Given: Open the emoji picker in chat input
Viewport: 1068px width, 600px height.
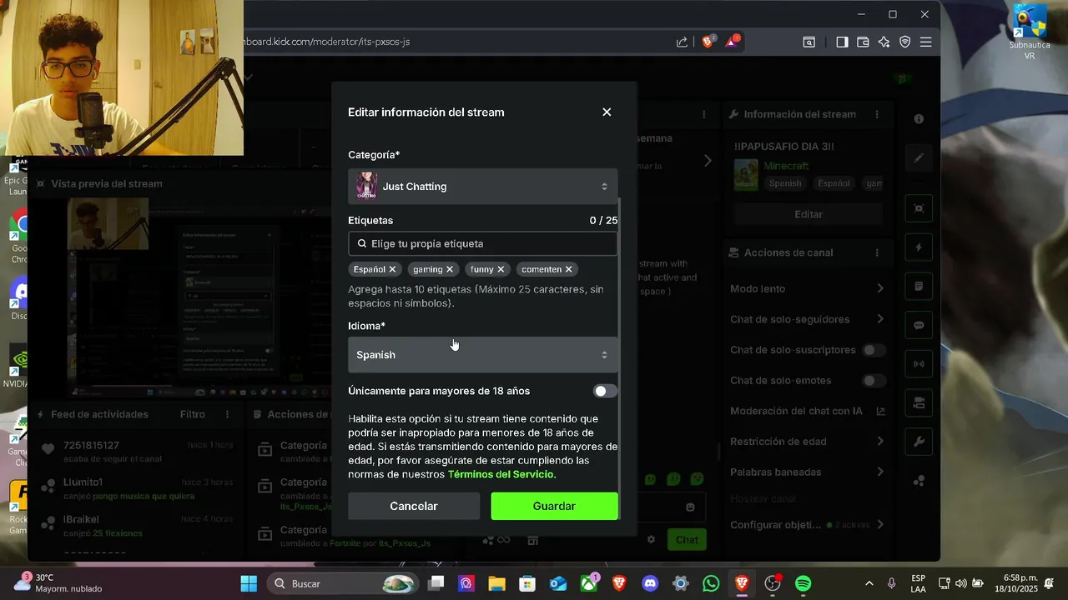Looking at the screenshot, I should [690, 507].
